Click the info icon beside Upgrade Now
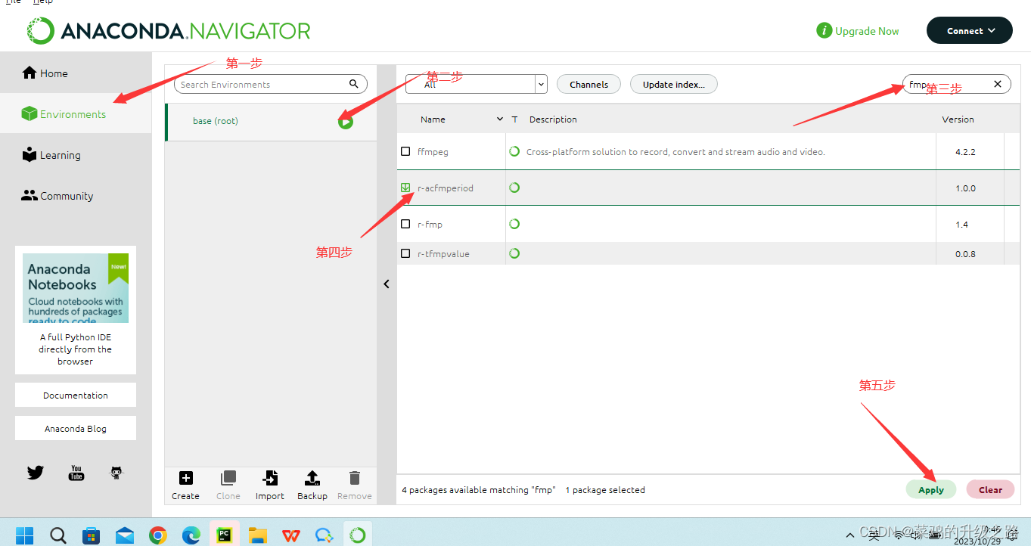Screen dimensions: 1031x546 pos(824,31)
